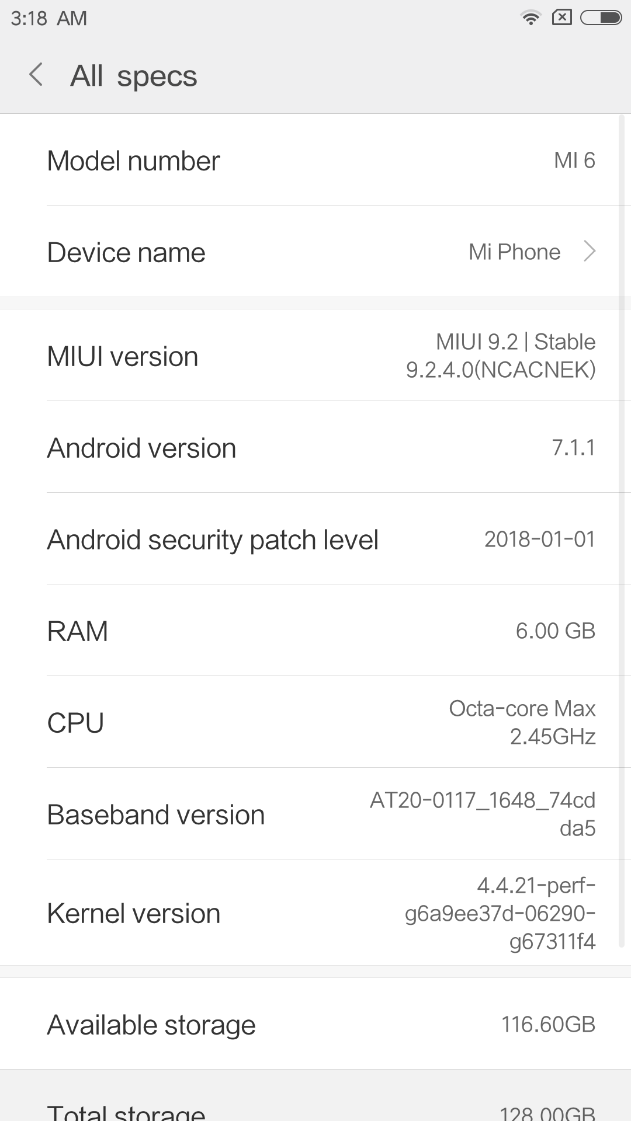Tap the Wi-Fi status icon
The height and width of the screenshot is (1121, 631).
(531, 18)
